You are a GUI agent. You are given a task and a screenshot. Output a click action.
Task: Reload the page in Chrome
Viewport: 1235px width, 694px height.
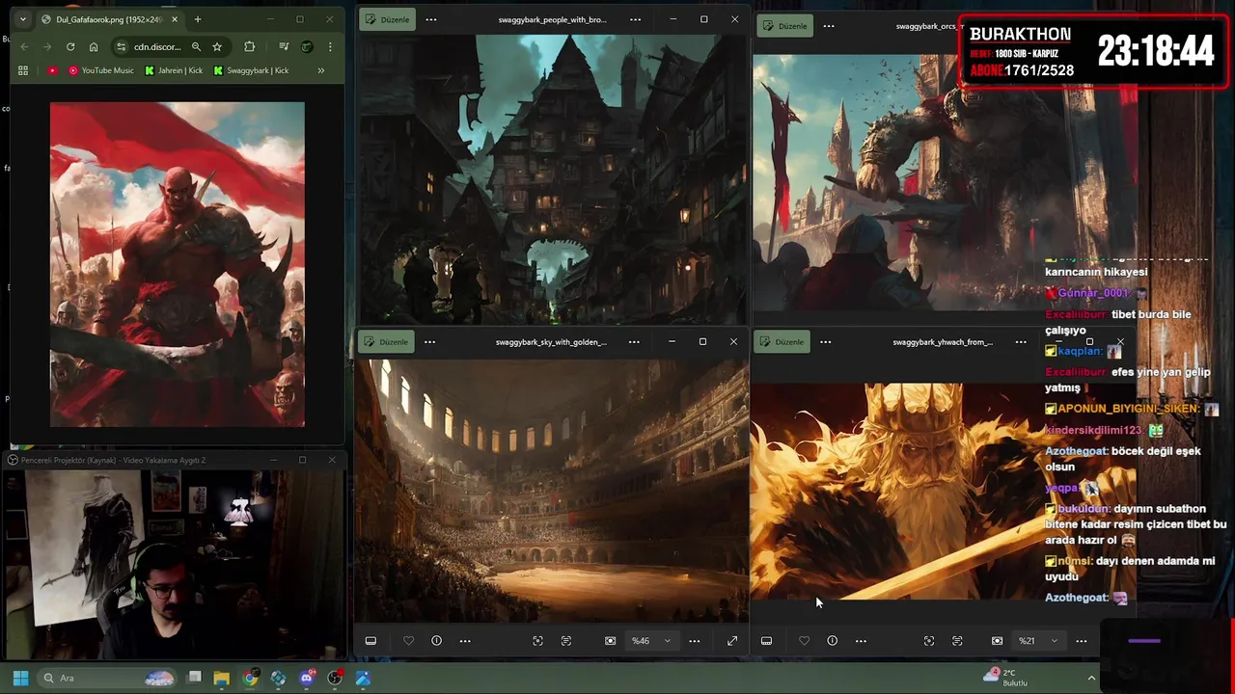70,46
